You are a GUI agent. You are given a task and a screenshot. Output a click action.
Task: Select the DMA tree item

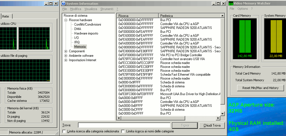78,29
